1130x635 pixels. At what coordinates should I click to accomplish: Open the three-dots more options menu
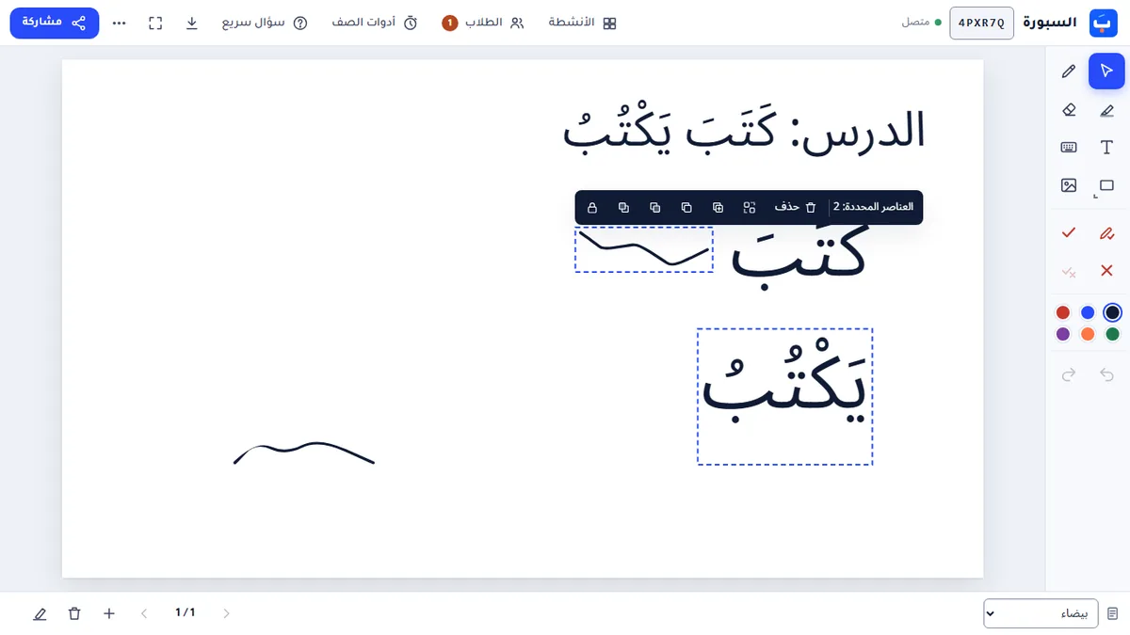[x=120, y=23]
